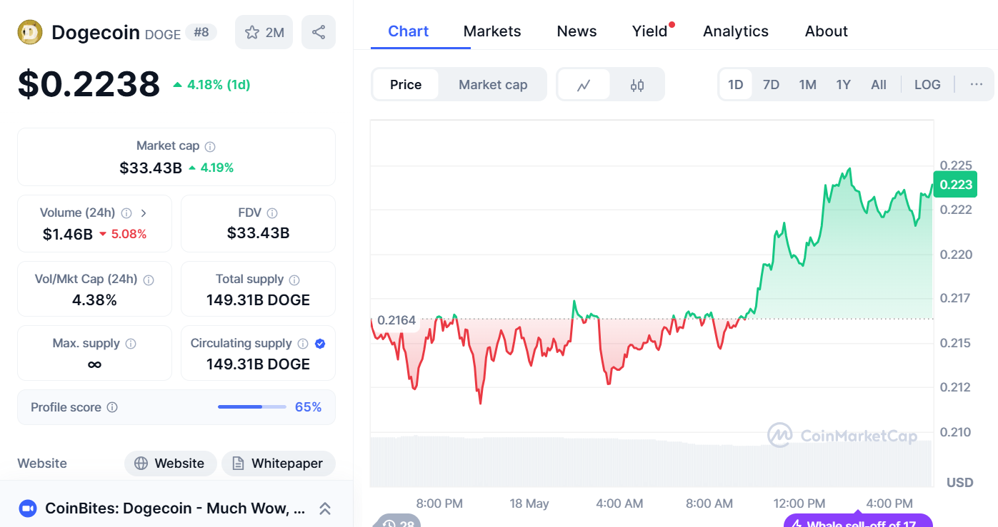This screenshot has height=527, width=998.
Task: Switch to candlestick chart icon
Action: point(637,85)
